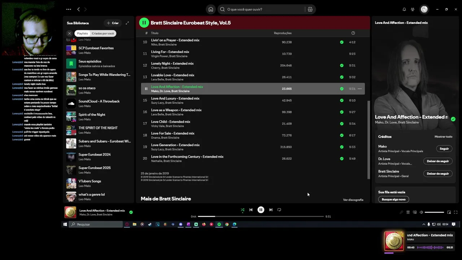This screenshot has width=462, height=260.
Task: Expand the Sua Biblioteca panel
Action: pyautogui.click(x=127, y=23)
